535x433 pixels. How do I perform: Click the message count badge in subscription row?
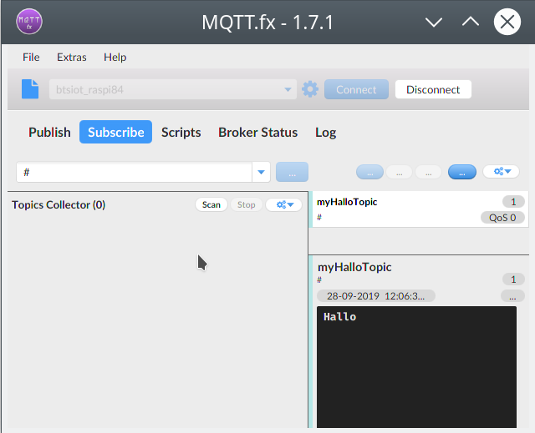(x=513, y=202)
